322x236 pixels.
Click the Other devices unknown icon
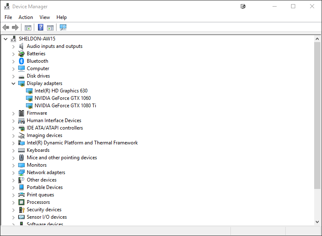21,180
